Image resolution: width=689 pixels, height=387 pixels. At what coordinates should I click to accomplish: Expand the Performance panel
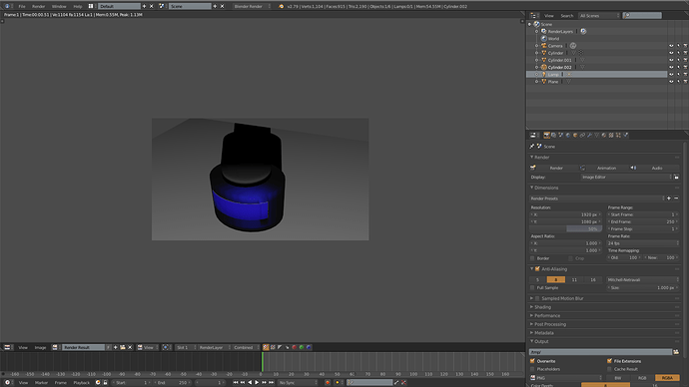coord(531,315)
